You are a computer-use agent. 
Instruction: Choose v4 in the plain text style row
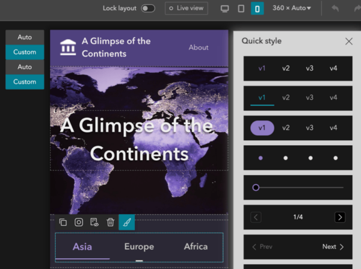point(333,68)
